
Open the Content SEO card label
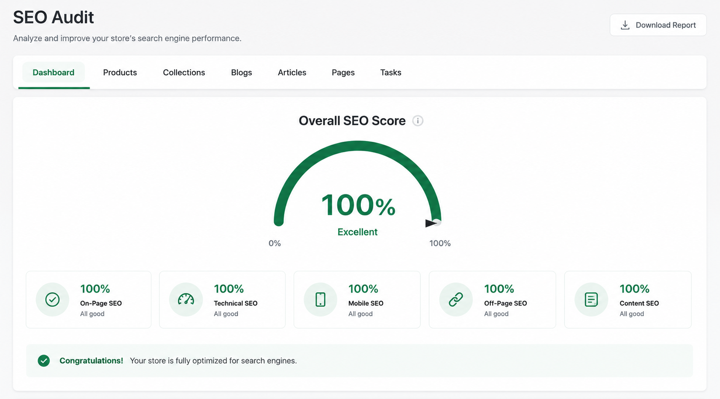pos(639,303)
